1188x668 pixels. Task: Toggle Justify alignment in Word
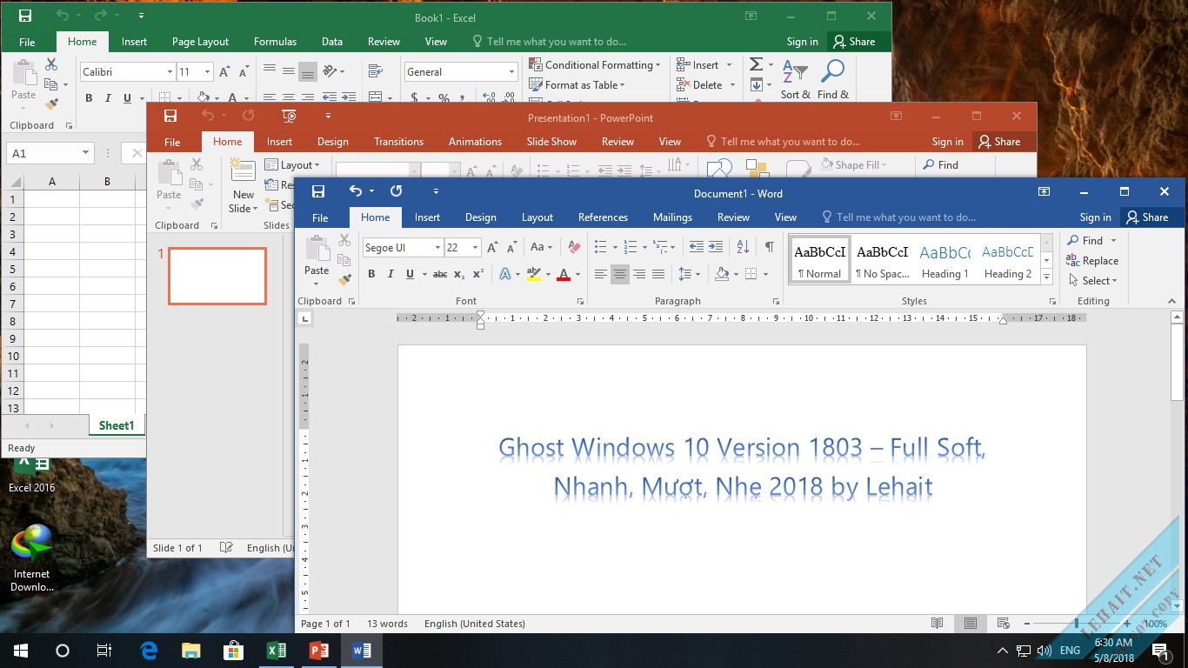pos(658,274)
